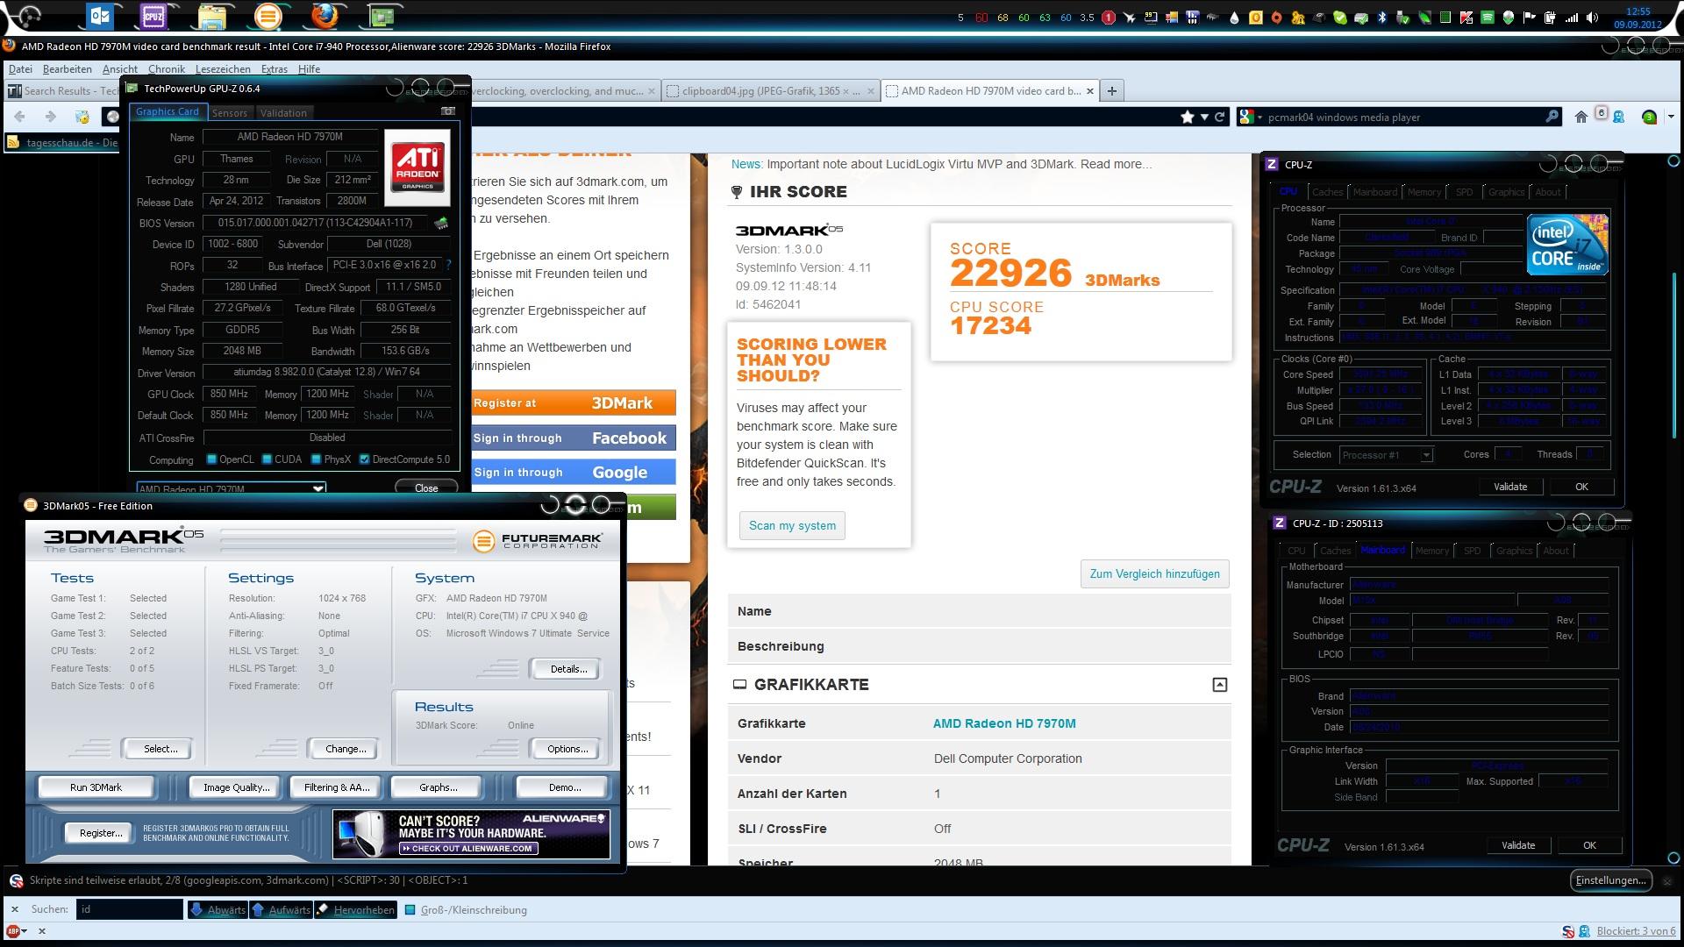Toggle the DirectCompute 5.0 checkbox

pyautogui.click(x=364, y=459)
